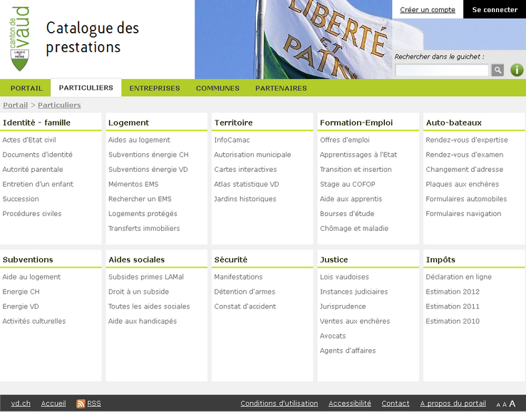Select the smallest font size A
Image resolution: width=526 pixels, height=412 pixels.
tap(498, 405)
